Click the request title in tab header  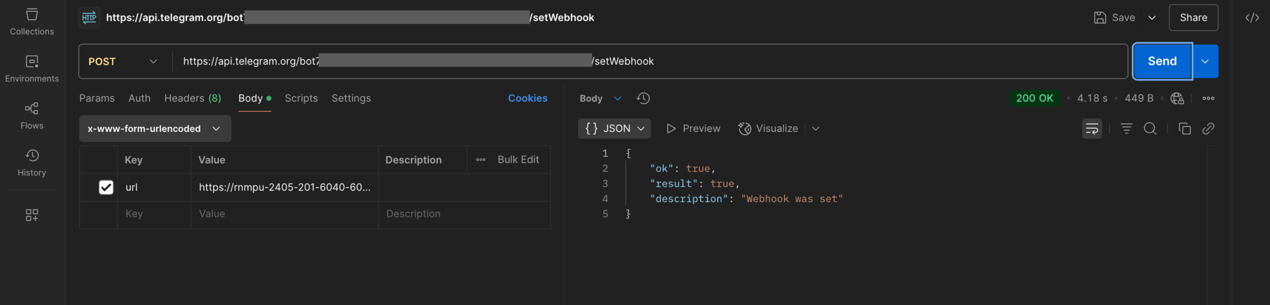pyautogui.click(x=350, y=18)
